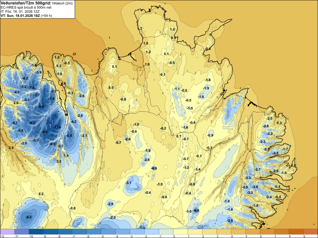Click the -3.7 temperature label
318x238 pixels.
coord(60,146)
